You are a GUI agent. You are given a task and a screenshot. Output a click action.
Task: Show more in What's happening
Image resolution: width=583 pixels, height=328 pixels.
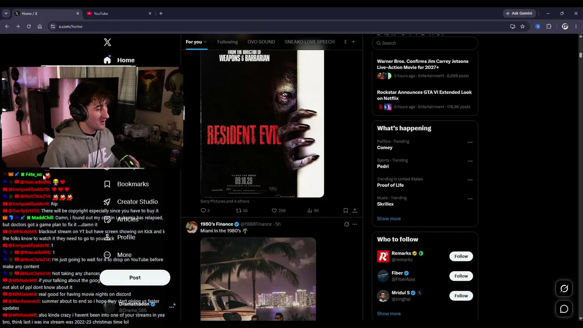pyautogui.click(x=389, y=219)
